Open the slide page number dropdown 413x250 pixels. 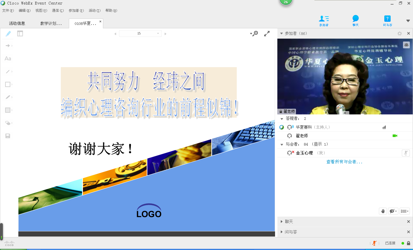click(158, 33)
